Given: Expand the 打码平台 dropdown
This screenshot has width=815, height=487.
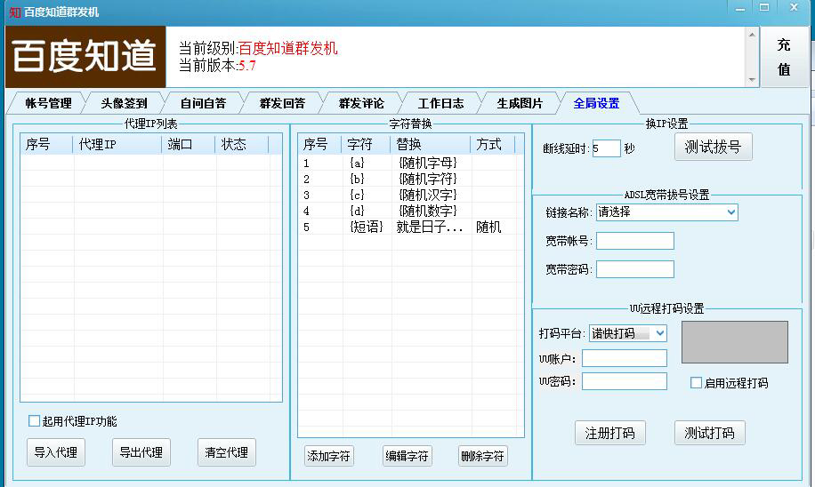Looking at the screenshot, I should click(x=628, y=333).
